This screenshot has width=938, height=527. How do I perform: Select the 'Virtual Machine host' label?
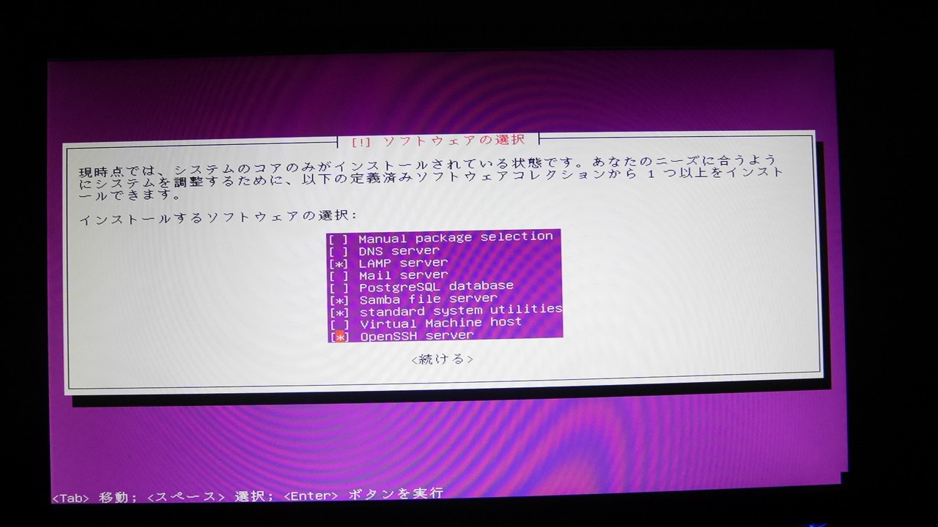(440, 323)
